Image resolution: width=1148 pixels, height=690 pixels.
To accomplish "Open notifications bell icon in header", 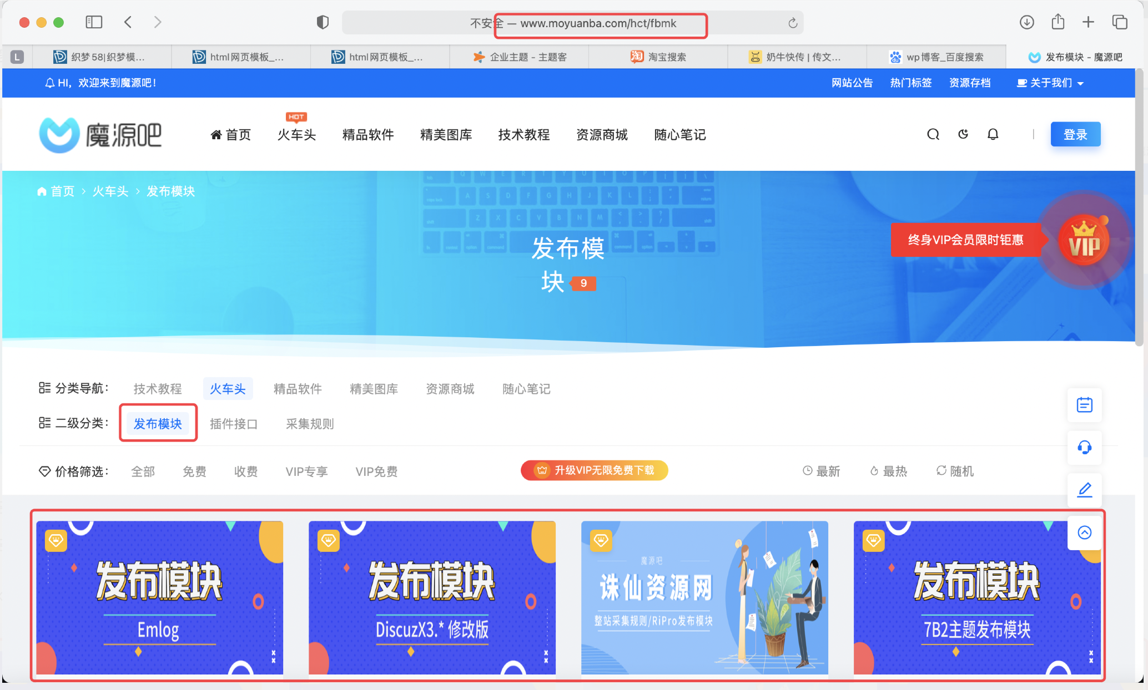I will pos(993,134).
